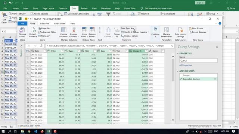Viewport: 239px width, 134px height.
Task: Delete the Expanded Content step
Action: click(181, 79)
